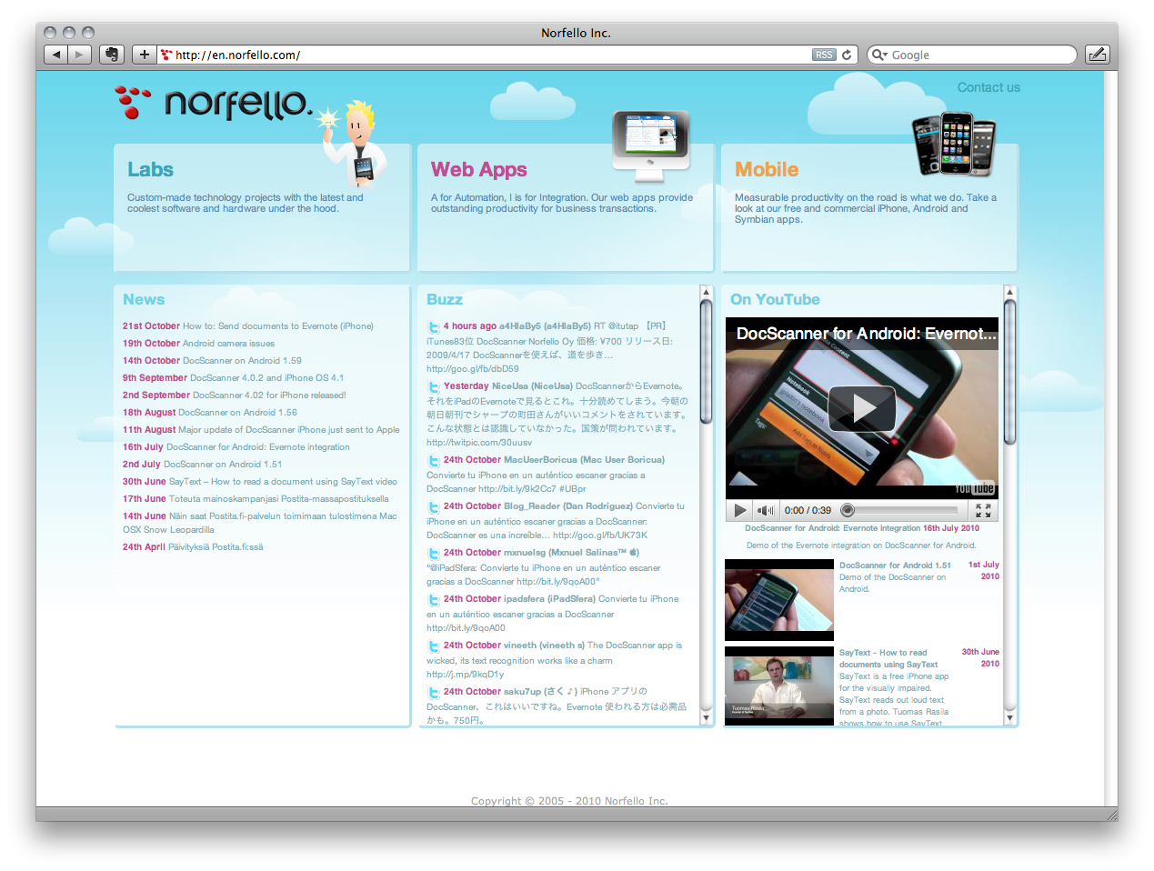Open the goo.gl/fb/dbD59 link in Buzz

point(473,369)
